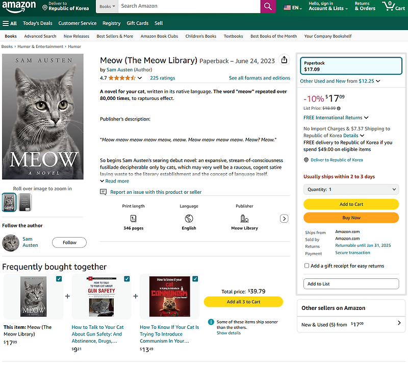Select the back cover thumbnail
This screenshot has height=365, width=408.
point(25,202)
